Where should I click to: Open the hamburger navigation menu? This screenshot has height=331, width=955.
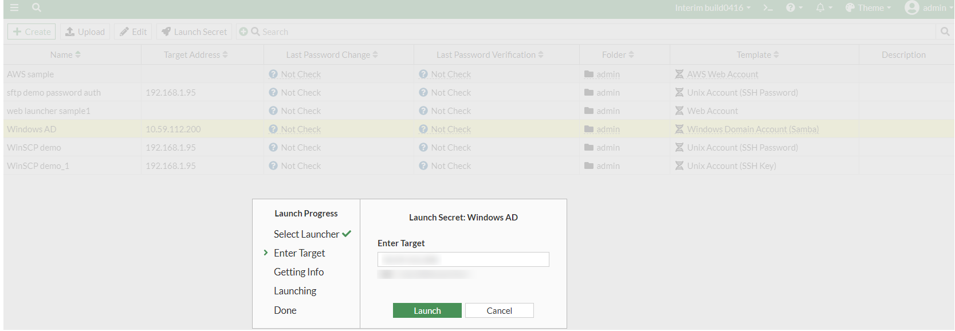pyautogui.click(x=14, y=7)
